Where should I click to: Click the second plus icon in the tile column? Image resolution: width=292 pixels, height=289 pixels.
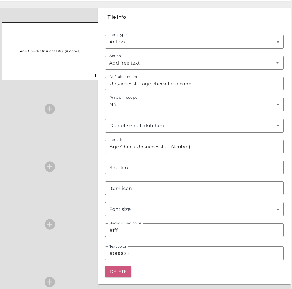[x=50, y=167]
